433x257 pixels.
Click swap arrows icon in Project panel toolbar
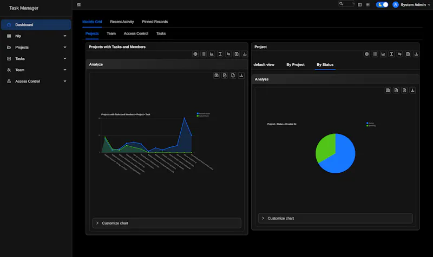coord(399,54)
